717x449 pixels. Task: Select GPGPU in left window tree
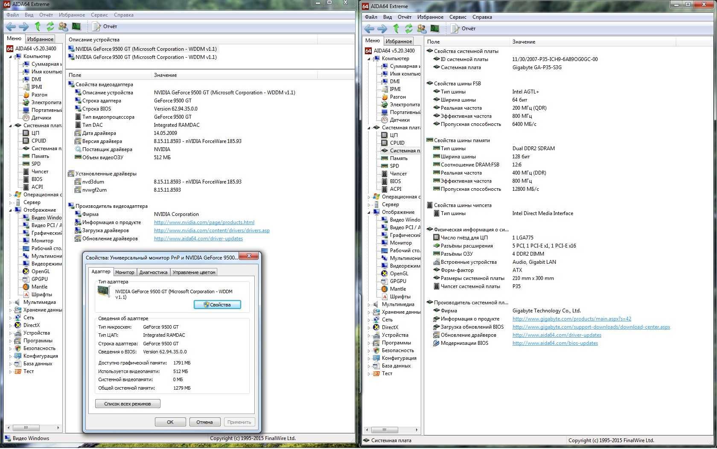coord(40,279)
